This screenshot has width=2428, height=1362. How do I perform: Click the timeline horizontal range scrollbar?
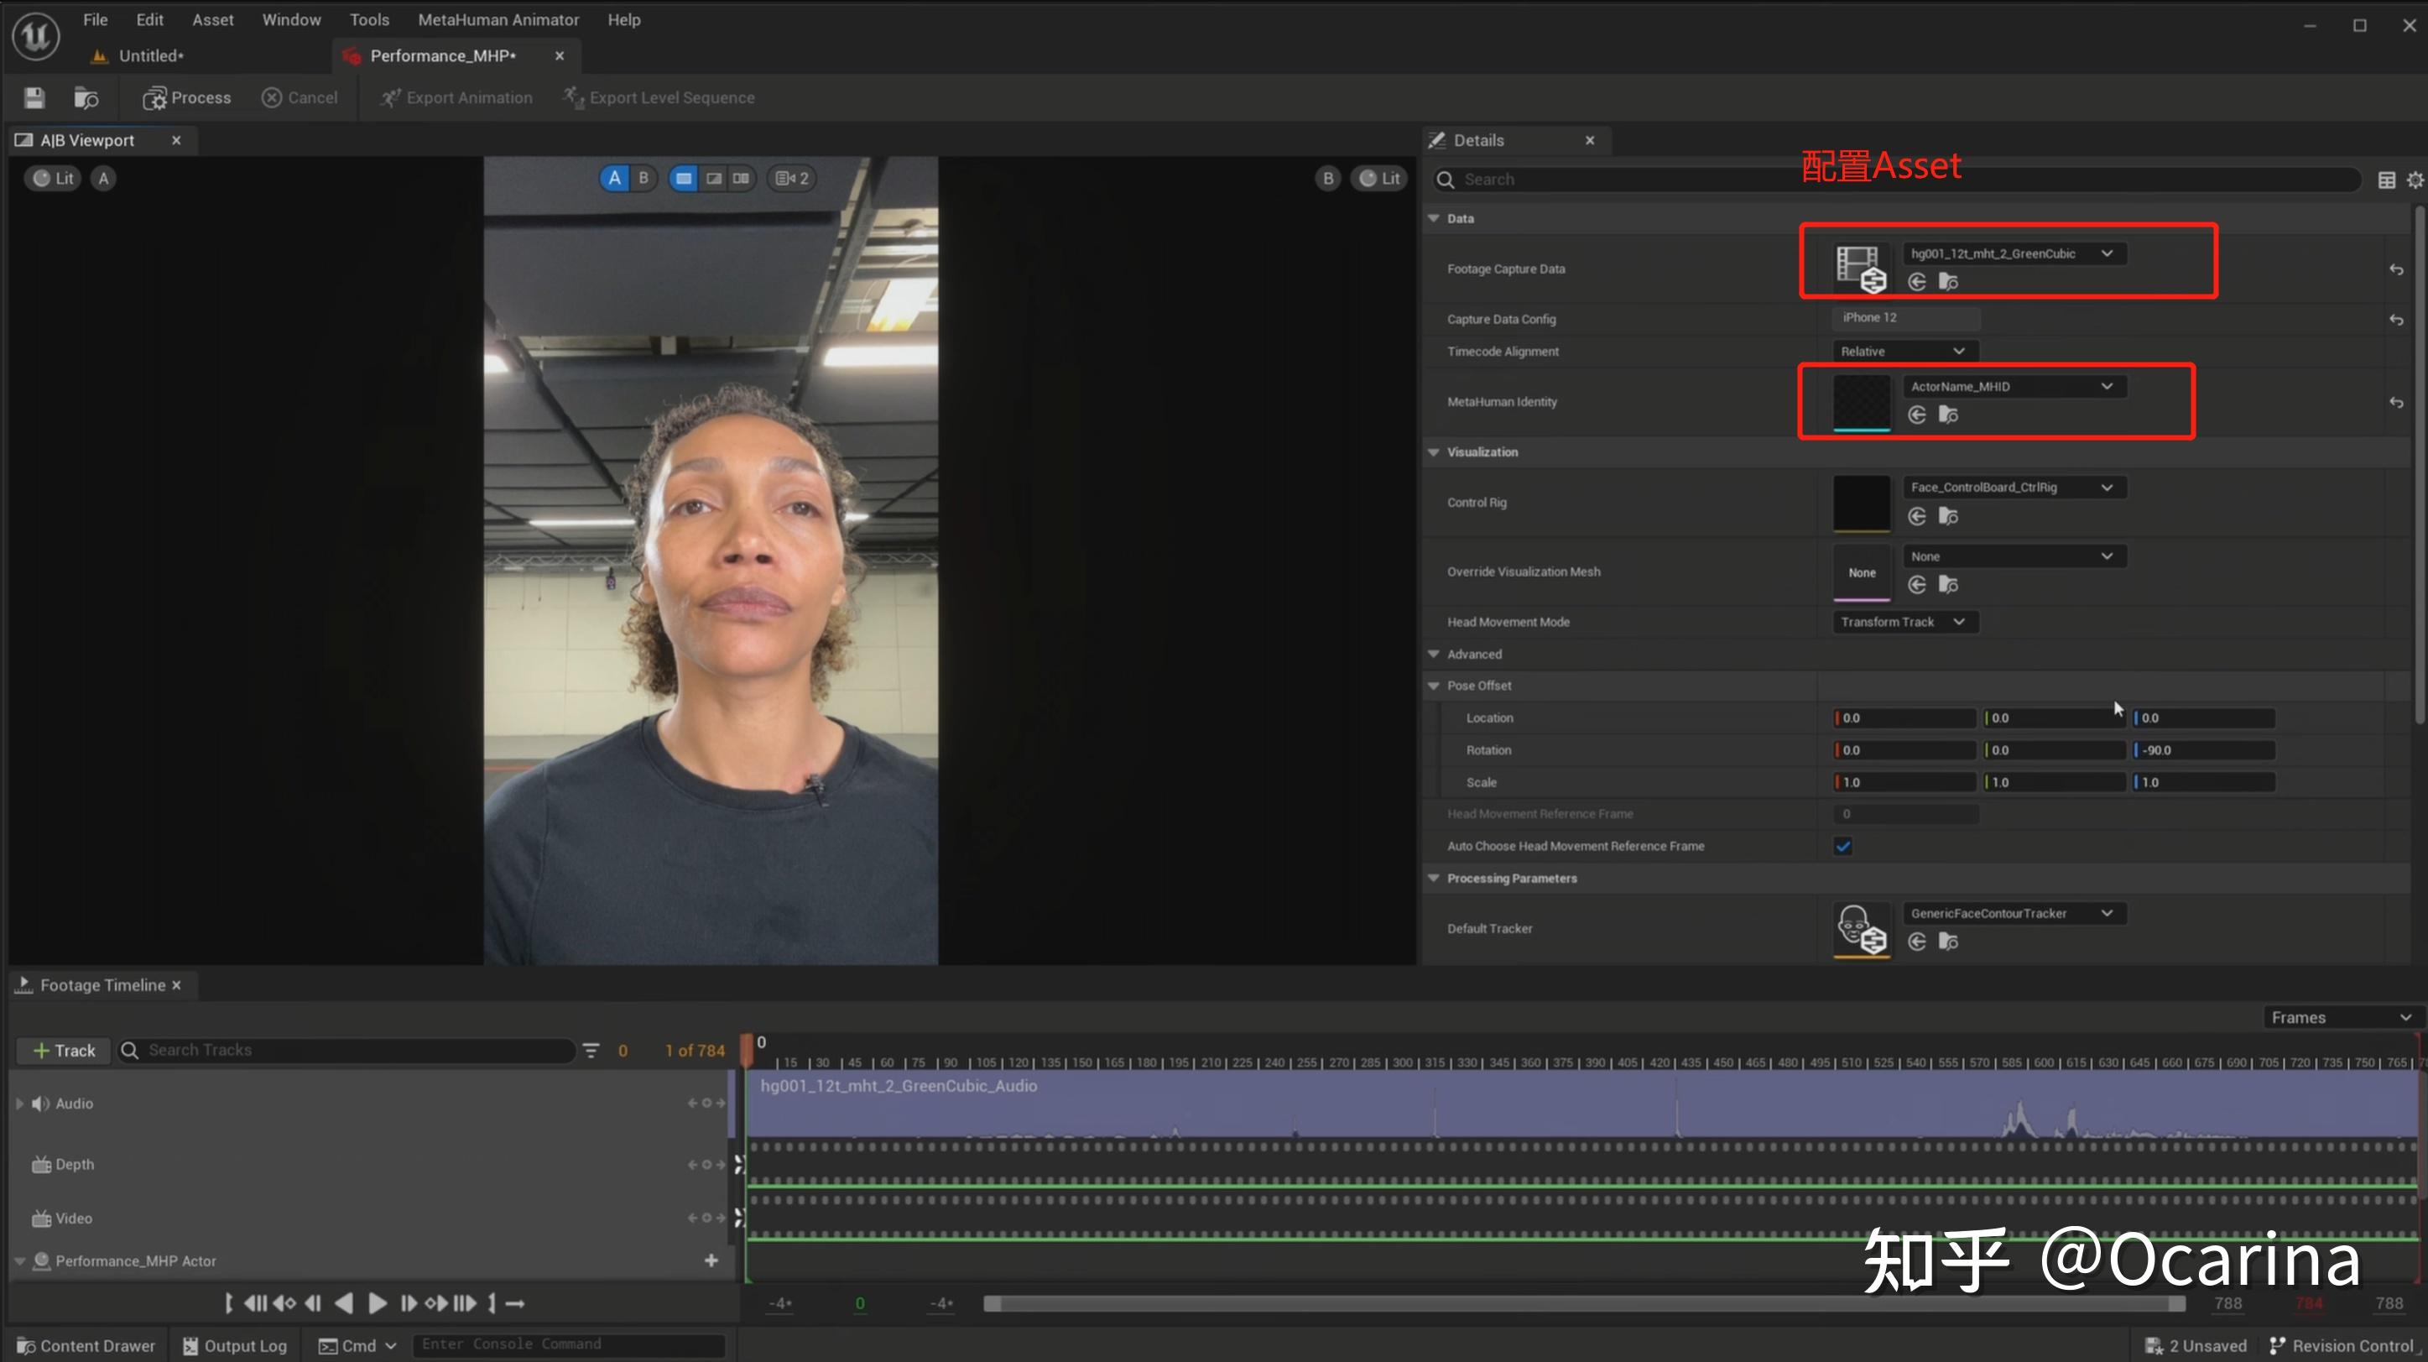[1583, 1302]
